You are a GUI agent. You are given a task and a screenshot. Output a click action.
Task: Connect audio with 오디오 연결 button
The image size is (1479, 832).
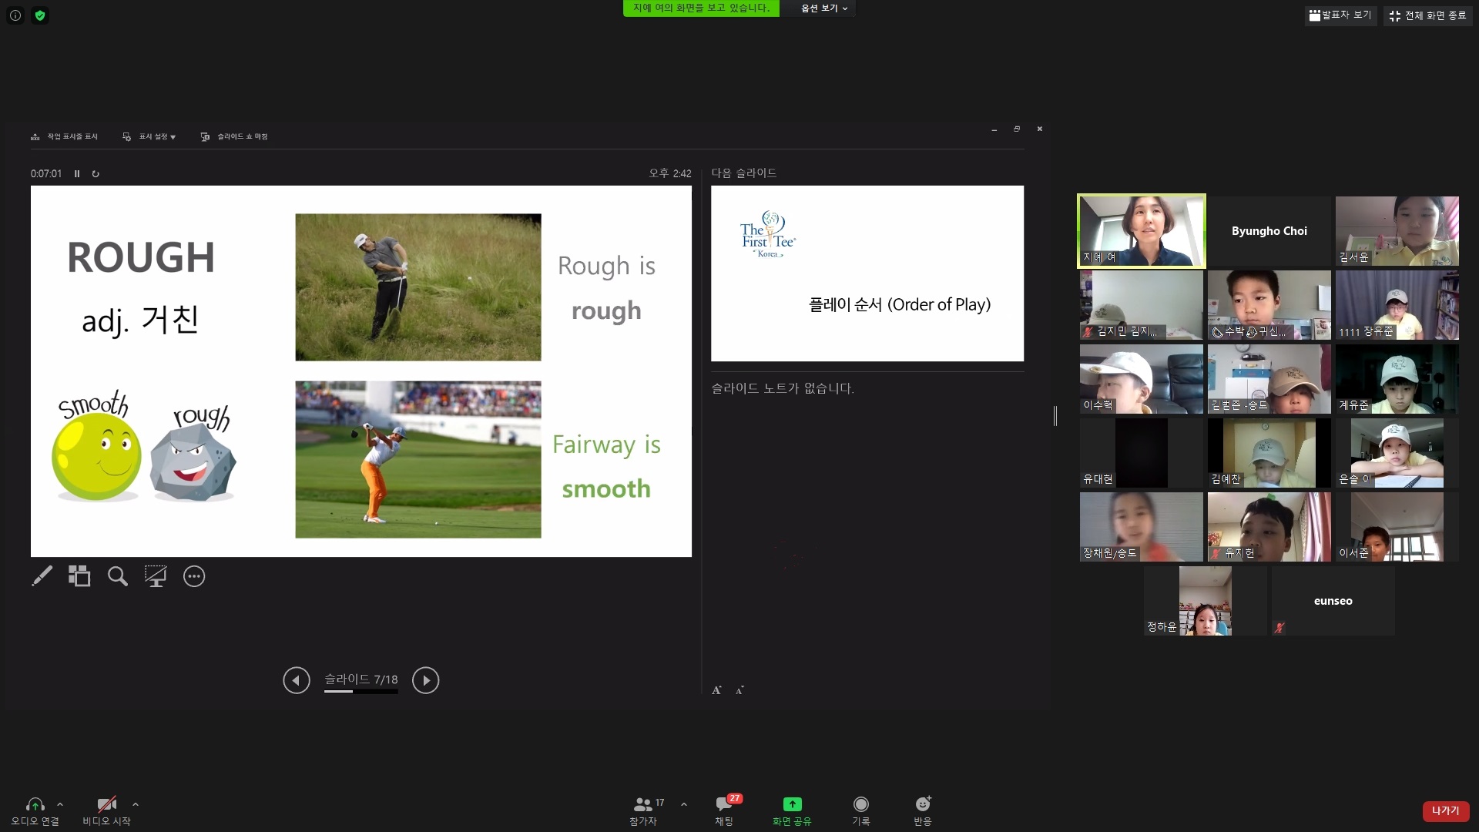tap(35, 810)
